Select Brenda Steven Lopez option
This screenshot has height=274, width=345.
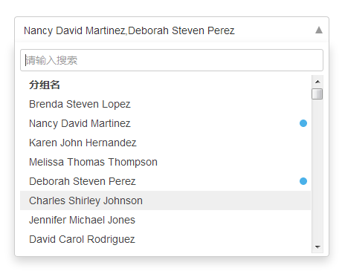pyautogui.click(x=165, y=104)
